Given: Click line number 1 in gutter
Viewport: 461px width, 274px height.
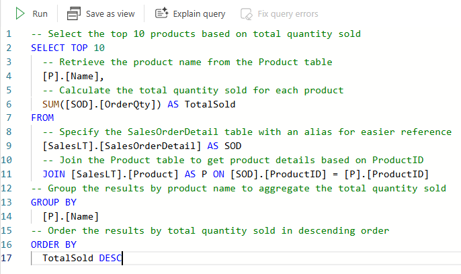Looking at the screenshot, I should (x=9, y=34).
